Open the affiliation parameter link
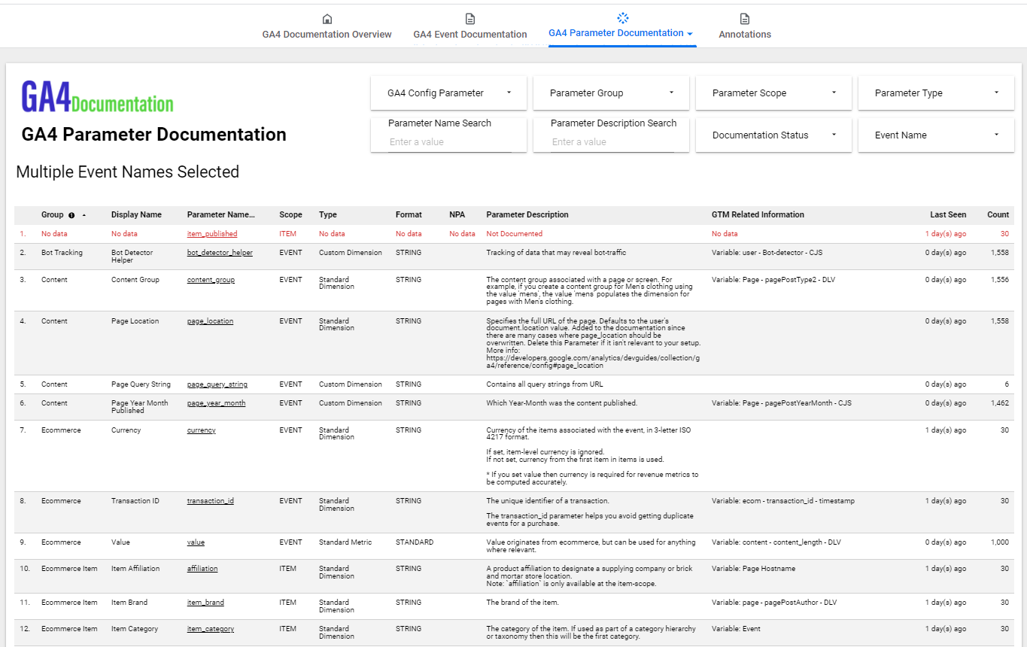The image size is (1027, 647). 202,569
